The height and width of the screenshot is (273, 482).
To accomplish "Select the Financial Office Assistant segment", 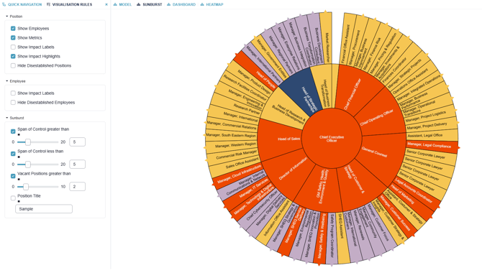I will [347, 40].
